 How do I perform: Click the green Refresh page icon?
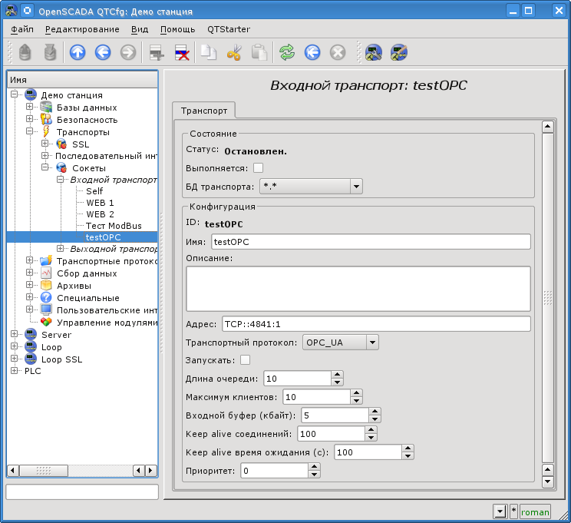[287, 52]
